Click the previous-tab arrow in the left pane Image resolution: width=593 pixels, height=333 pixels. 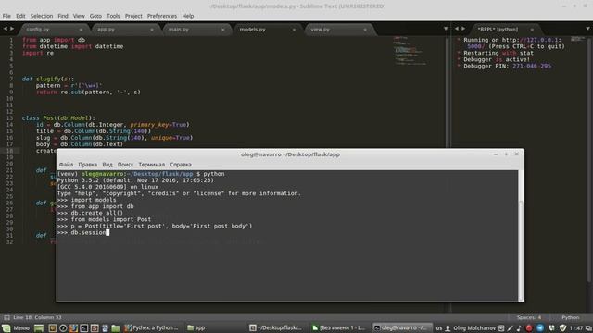(6, 29)
